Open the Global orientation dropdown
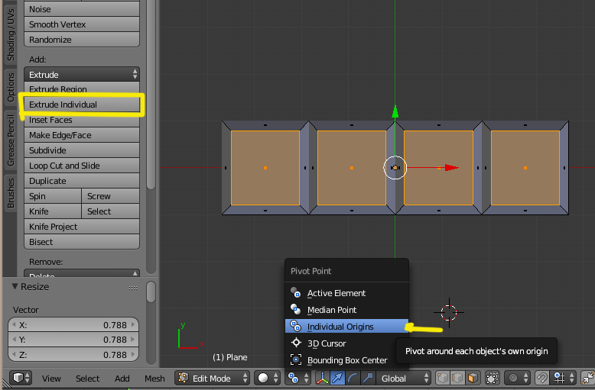 pos(405,378)
